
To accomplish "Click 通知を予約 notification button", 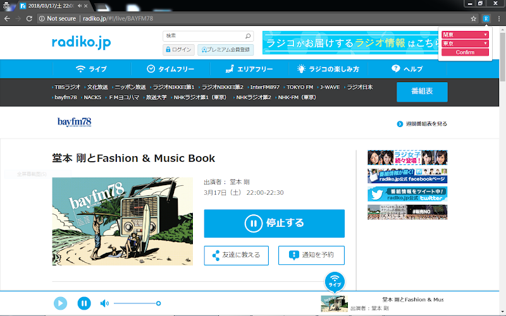I will pos(311,255).
